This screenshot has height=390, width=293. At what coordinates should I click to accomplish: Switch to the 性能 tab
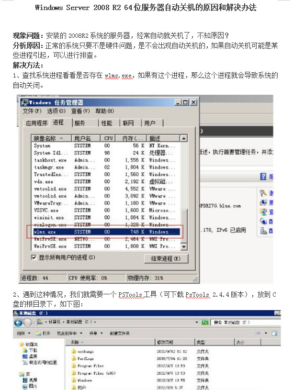[106, 123]
